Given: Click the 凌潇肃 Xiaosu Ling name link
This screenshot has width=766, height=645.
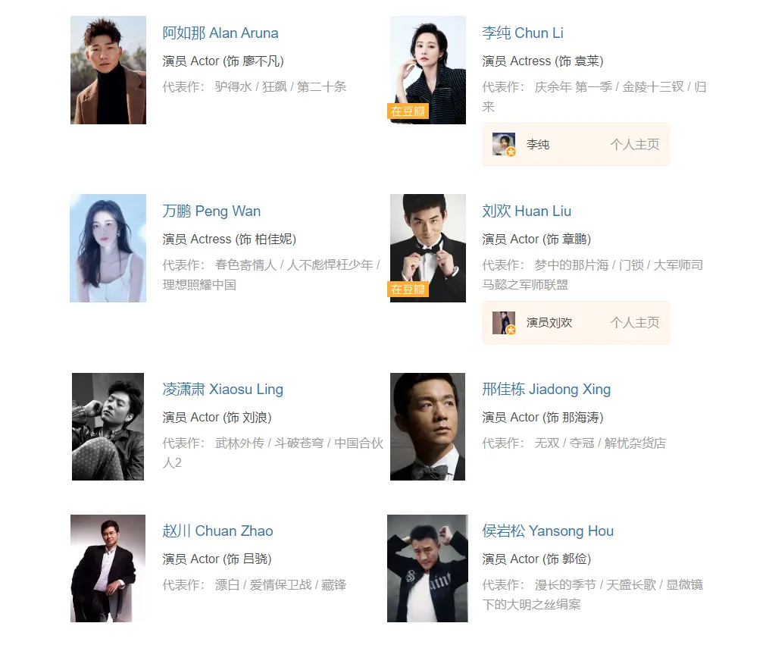Looking at the screenshot, I should (223, 390).
